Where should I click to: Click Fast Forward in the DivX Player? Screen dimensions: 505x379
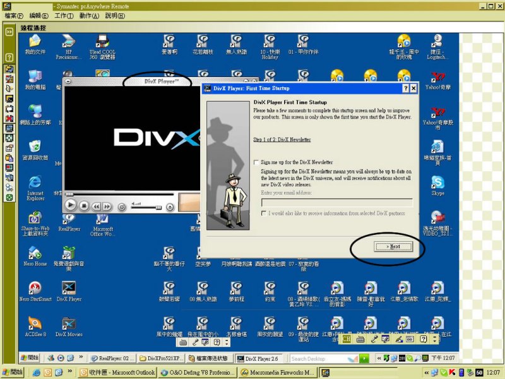pyautogui.click(x=107, y=207)
